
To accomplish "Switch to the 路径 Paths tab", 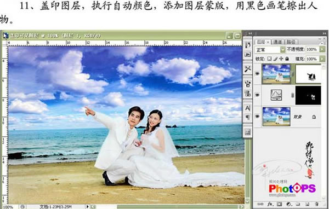I will 291,42.
